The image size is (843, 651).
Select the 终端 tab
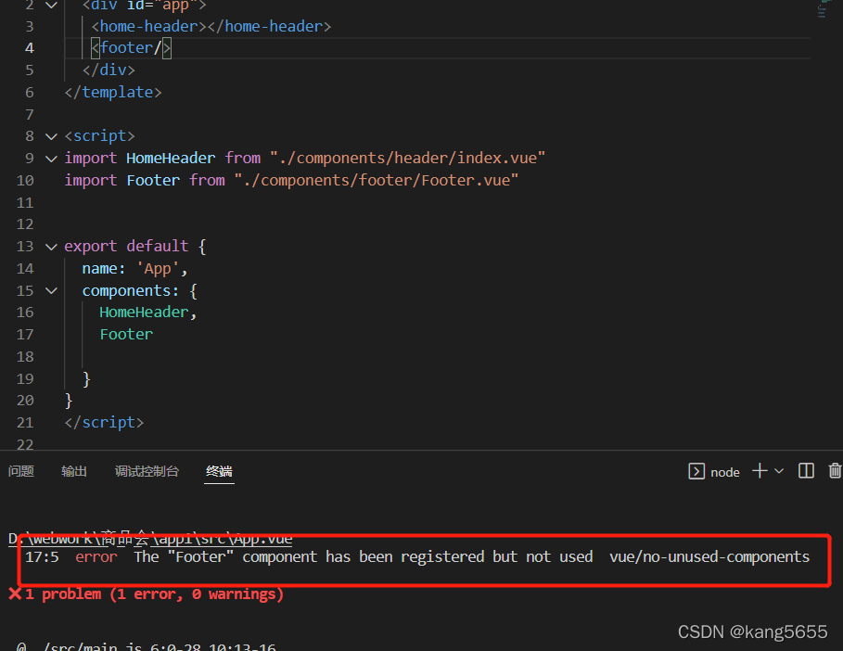point(219,471)
